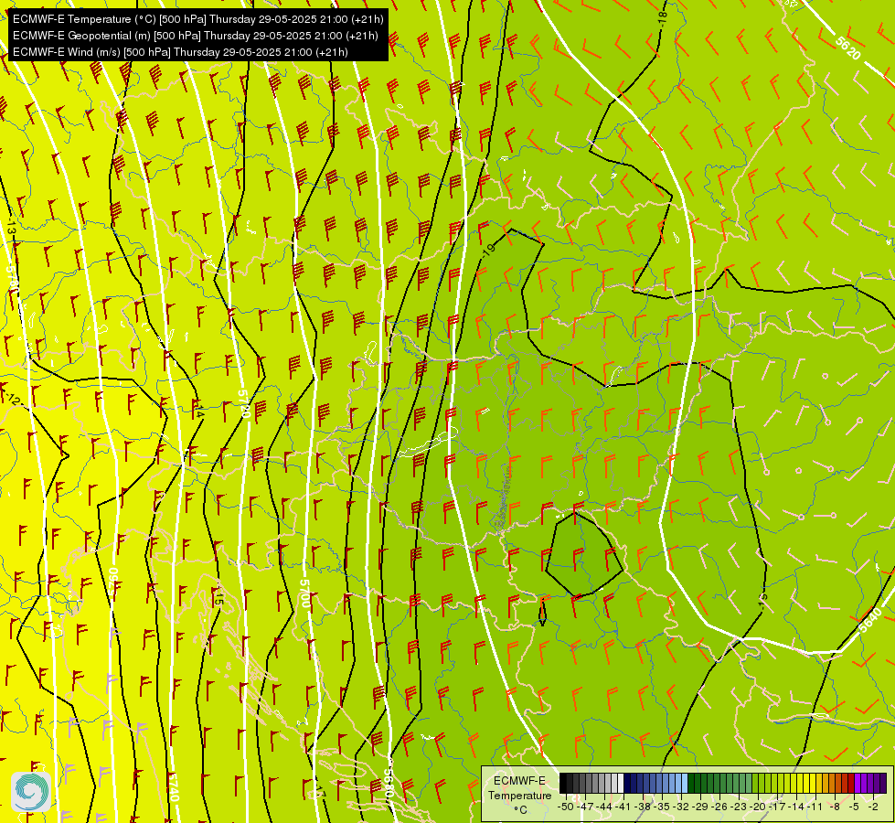Viewport: 895px width, 823px height.
Task: Click the darkest purple swatch at the legend's end
Action: pyautogui.click(x=884, y=783)
